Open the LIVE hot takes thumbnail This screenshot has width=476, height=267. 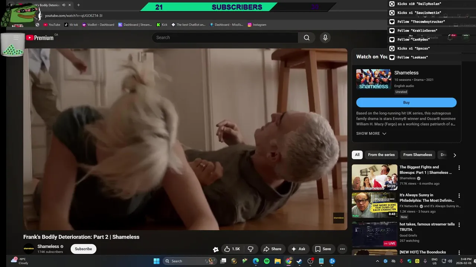click(x=374, y=234)
